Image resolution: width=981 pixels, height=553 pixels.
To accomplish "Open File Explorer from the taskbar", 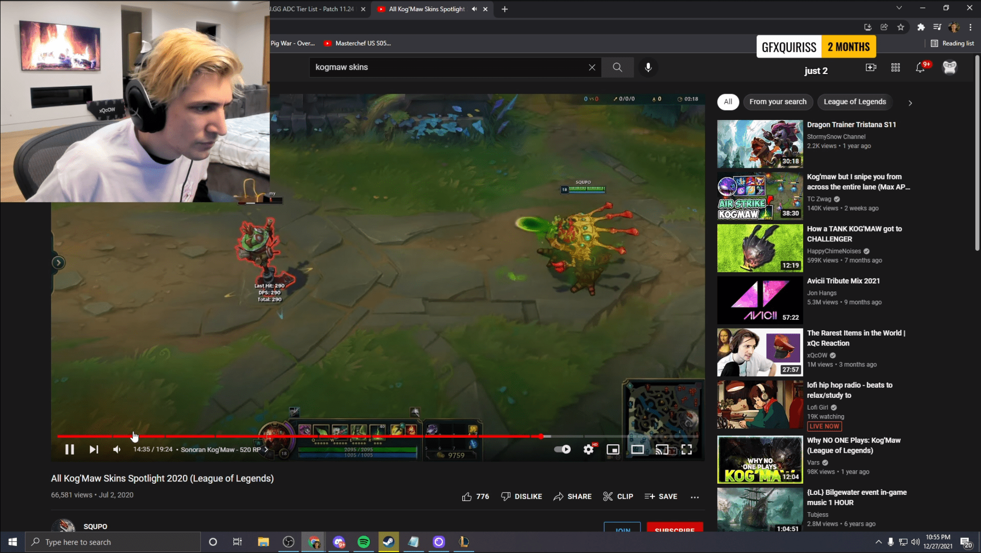I will (263, 542).
